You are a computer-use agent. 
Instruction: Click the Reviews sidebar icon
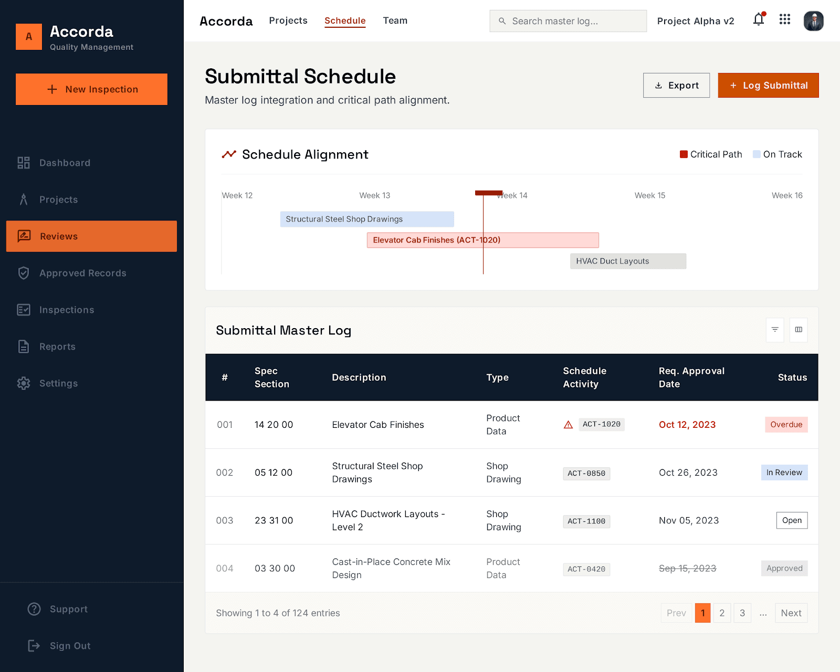click(24, 236)
